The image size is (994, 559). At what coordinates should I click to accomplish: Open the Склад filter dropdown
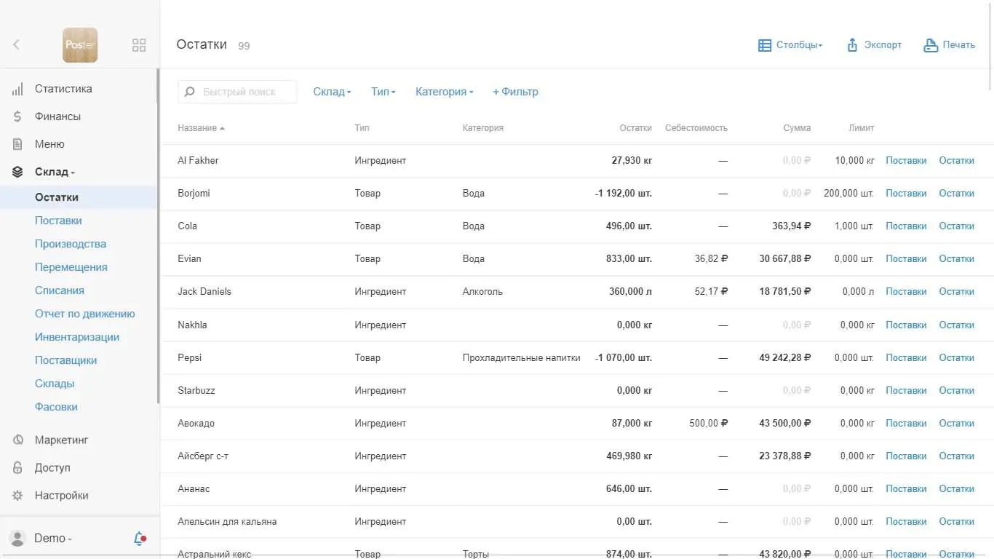click(332, 92)
